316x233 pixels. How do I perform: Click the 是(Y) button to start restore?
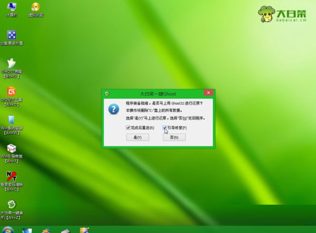[x=138, y=137]
